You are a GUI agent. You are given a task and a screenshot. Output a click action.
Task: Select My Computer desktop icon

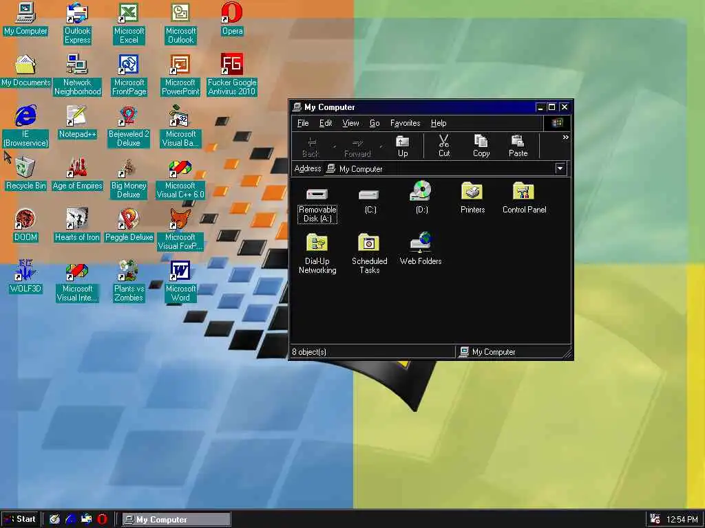coord(25,19)
